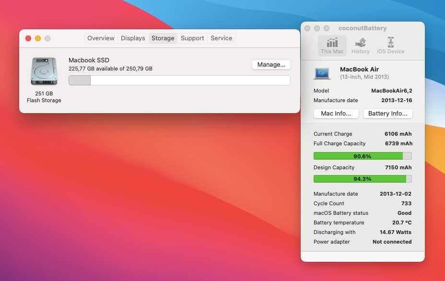Click the 225,77 GB available text
Image resolution: width=445 pixels, height=281 pixels.
(x=110, y=69)
